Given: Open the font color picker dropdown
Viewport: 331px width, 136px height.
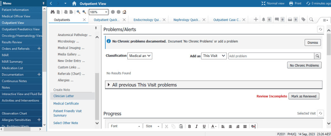Looking at the screenshot, I should pyautogui.click(x=214, y=126).
